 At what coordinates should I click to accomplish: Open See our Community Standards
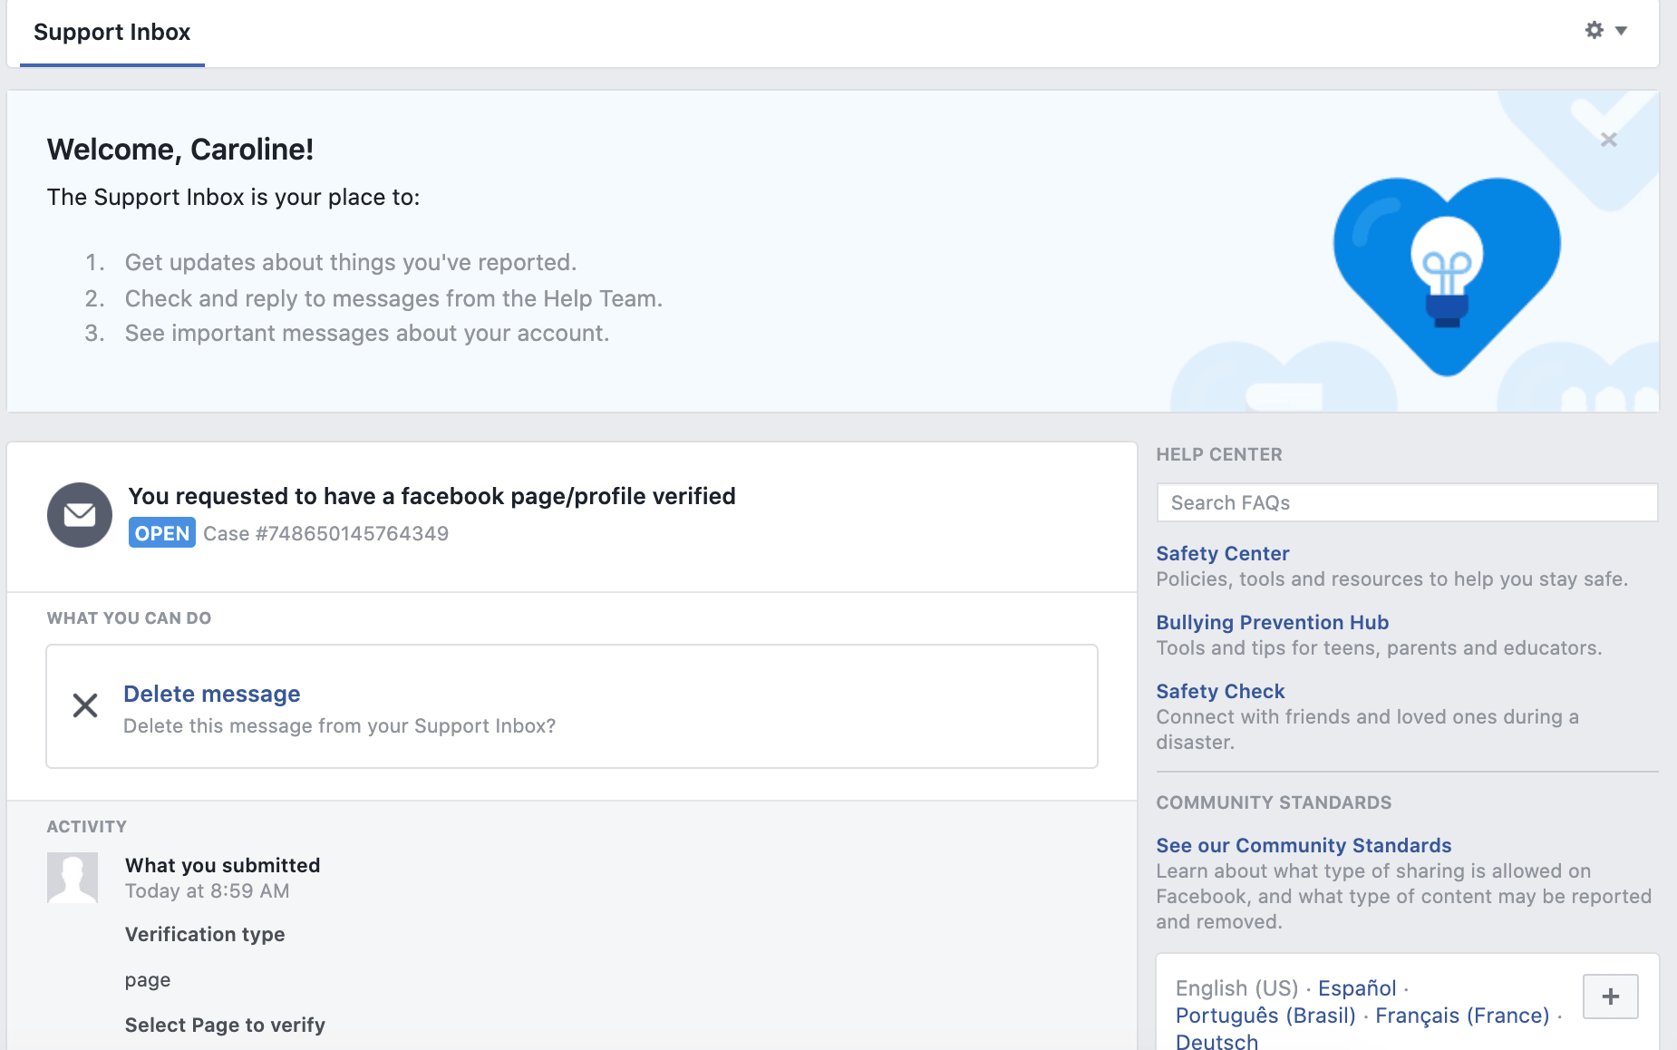coord(1304,845)
